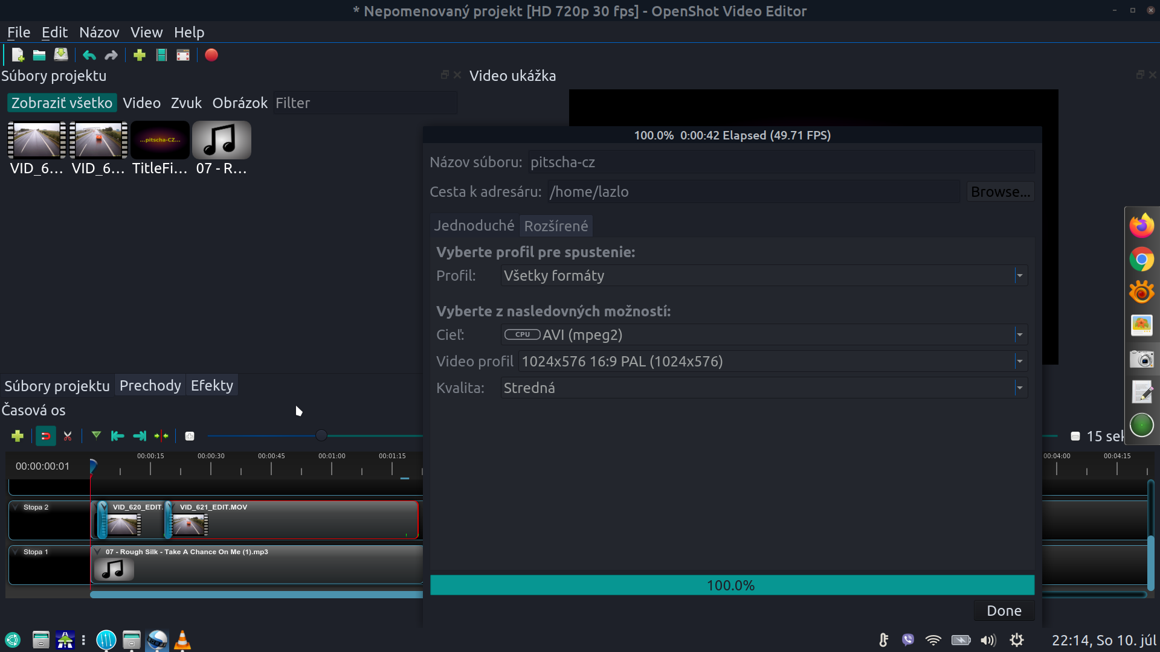1160x652 pixels.
Task: Center timeline on playhead icon
Action: click(x=161, y=436)
